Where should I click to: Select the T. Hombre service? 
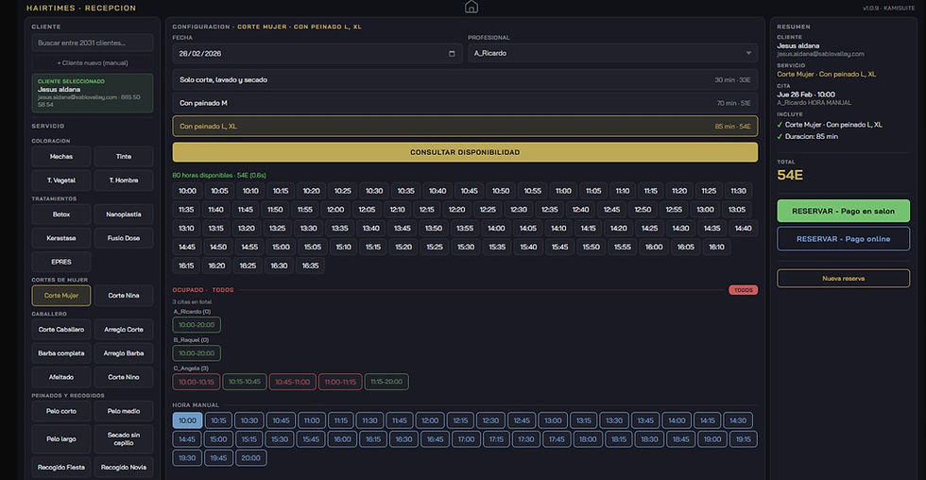(124, 180)
